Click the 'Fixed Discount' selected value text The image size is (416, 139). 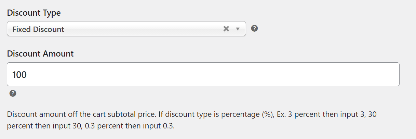pos(38,29)
